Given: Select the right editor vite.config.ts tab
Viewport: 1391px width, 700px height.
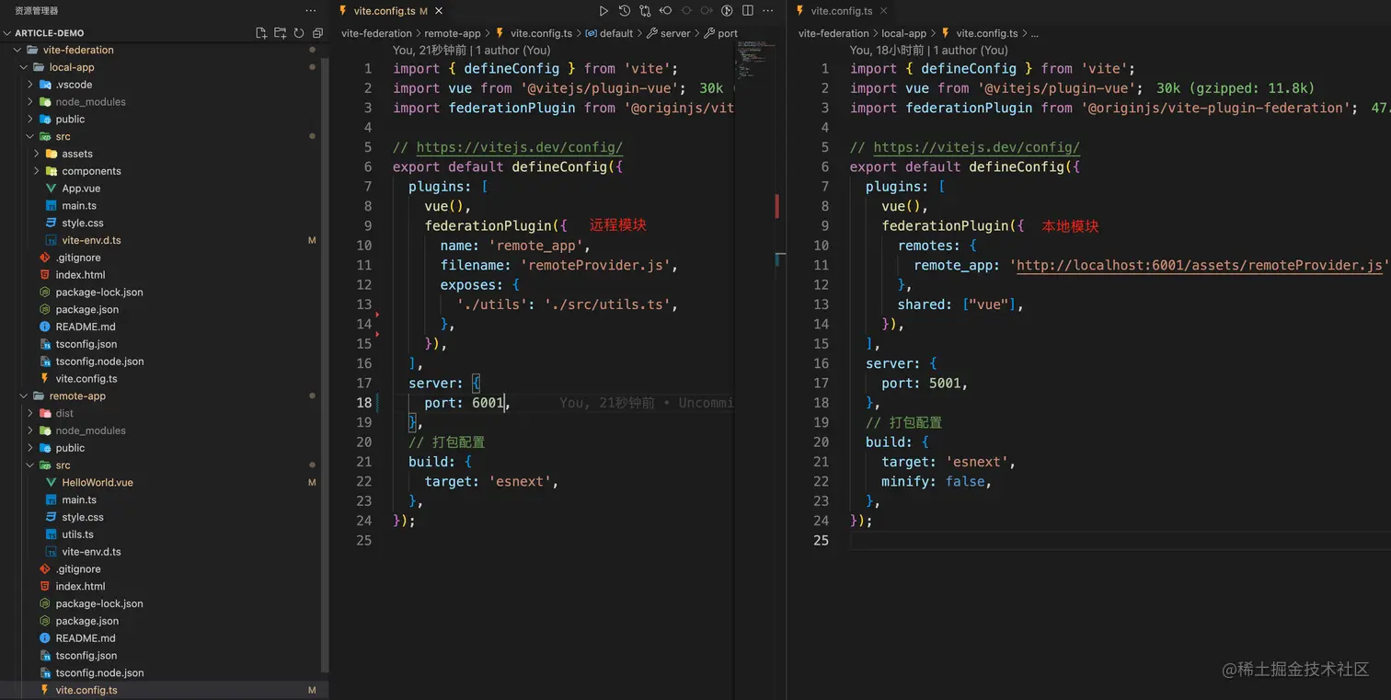Looking at the screenshot, I should click(842, 11).
